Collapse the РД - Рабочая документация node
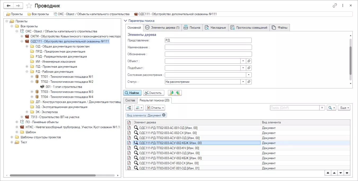Viewport: 358px width, 181px height. pos(27,72)
